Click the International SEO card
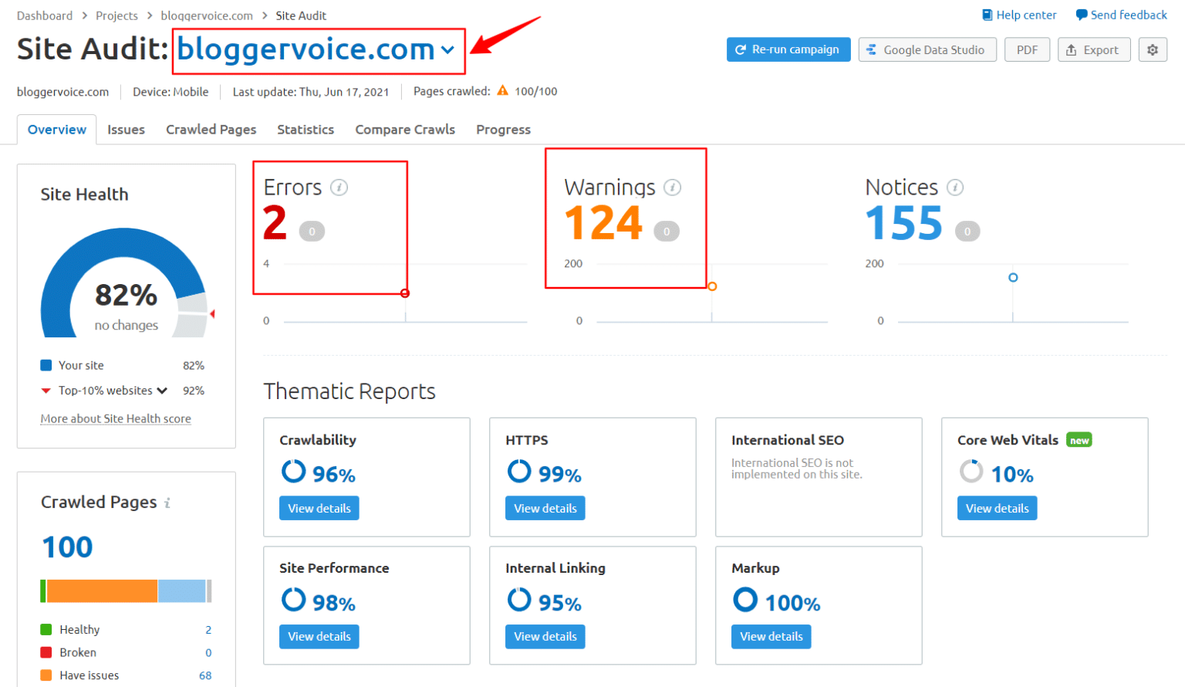This screenshot has height=687, width=1185. click(819, 477)
